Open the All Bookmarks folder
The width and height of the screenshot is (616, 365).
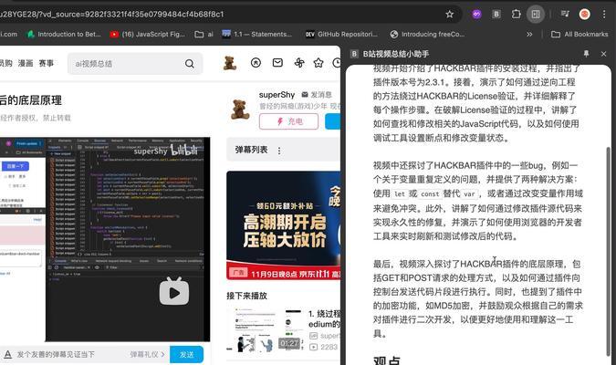click(x=579, y=34)
